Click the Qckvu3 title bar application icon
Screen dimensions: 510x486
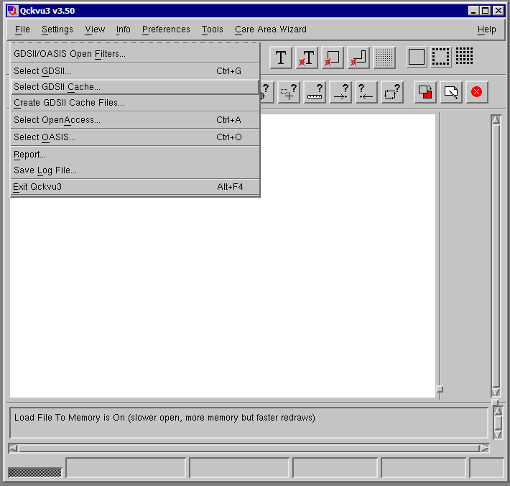click(x=12, y=11)
